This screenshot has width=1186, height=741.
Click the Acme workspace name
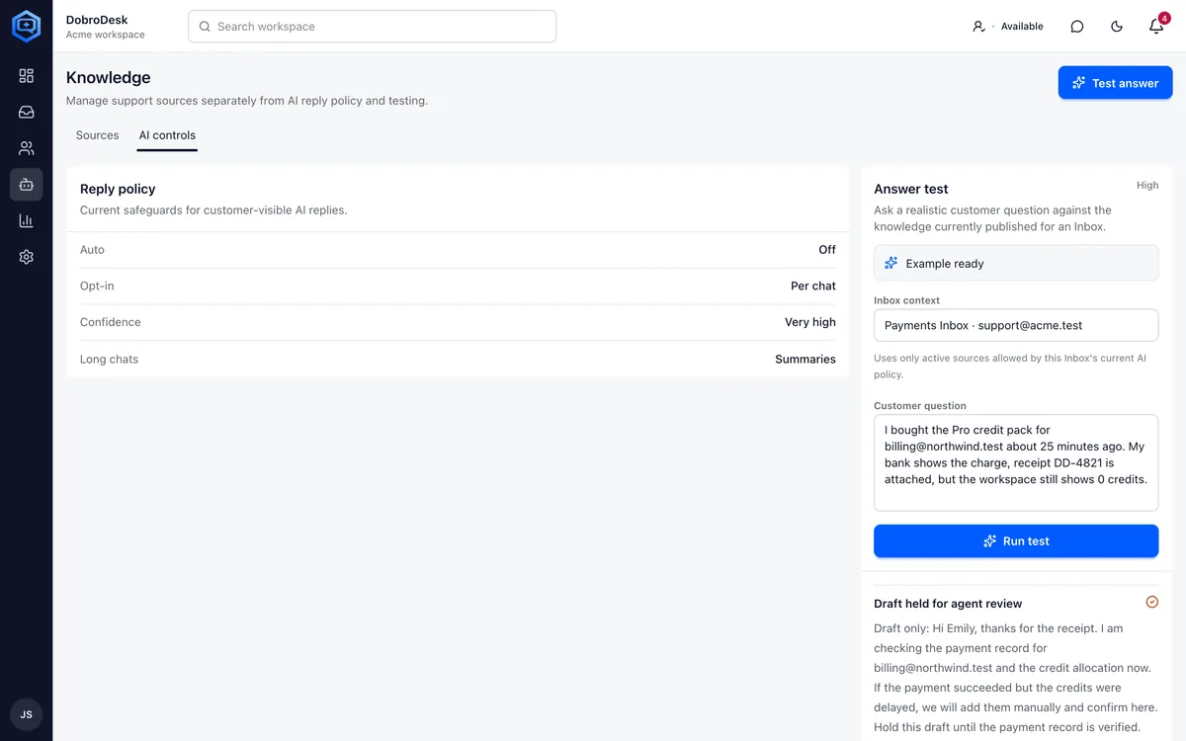(x=105, y=35)
